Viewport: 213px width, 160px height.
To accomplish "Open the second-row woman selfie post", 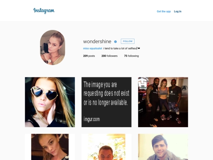I will coord(50,147).
